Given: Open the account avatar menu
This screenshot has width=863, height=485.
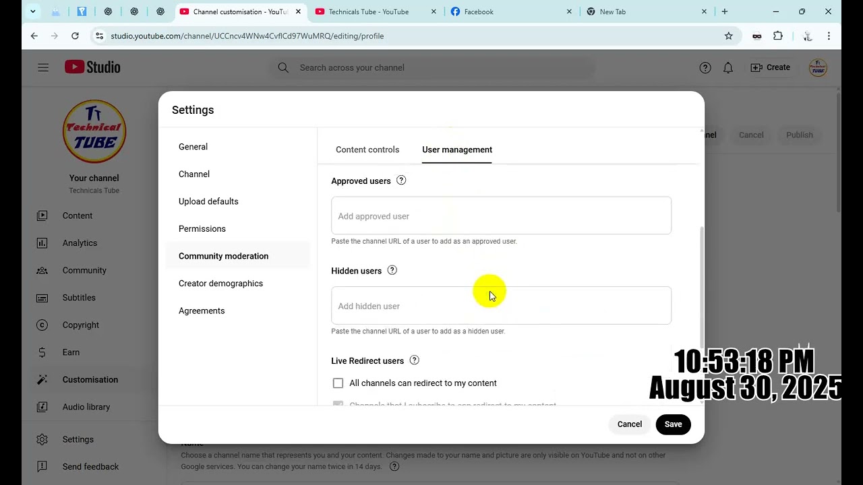Looking at the screenshot, I should pyautogui.click(x=818, y=67).
